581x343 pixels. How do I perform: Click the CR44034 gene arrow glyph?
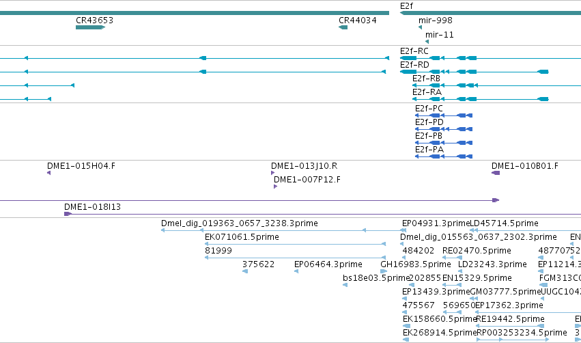coord(343,27)
